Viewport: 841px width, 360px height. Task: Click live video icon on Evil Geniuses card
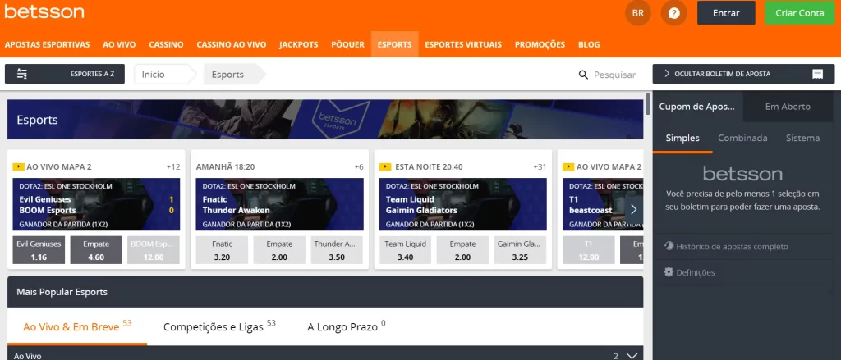click(x=18, y=167)
